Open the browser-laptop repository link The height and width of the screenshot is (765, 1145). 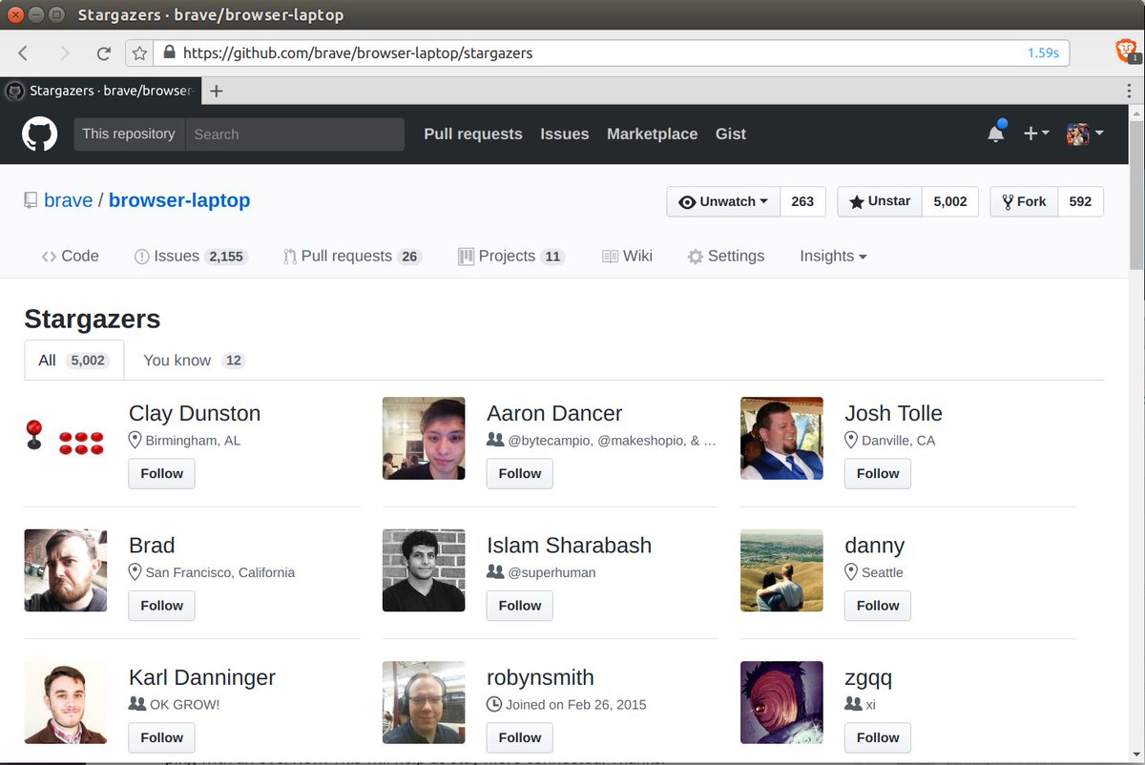(179, 200)
